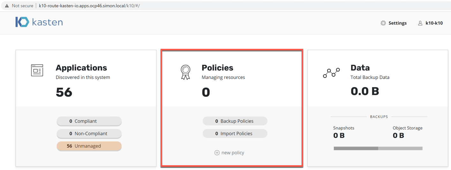The image size is (451, 170).
Task: Click the backups storage usage bar
Action: (378, 148)
